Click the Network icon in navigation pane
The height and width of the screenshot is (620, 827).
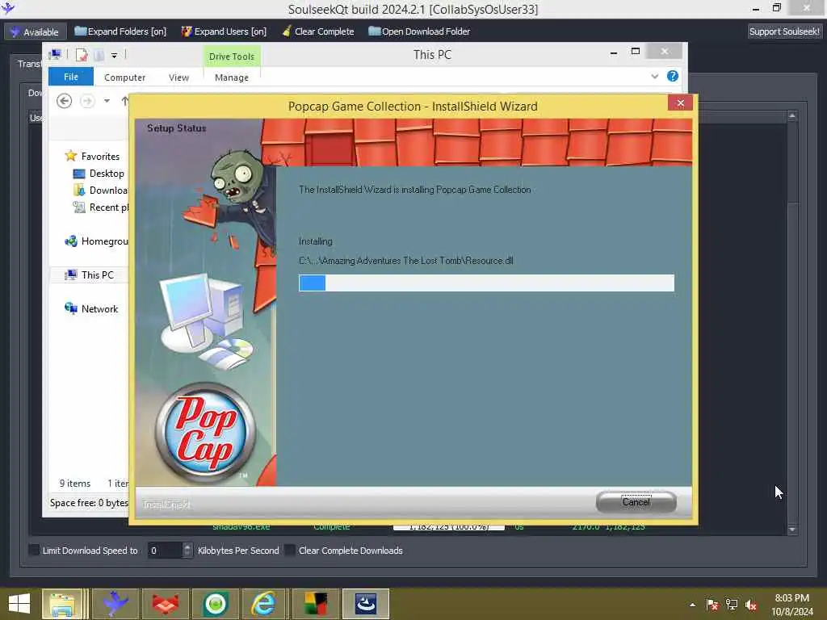71,308
